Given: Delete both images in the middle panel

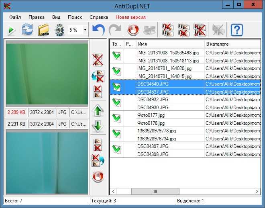Looking at the screenshot, I should click(98, 60).
